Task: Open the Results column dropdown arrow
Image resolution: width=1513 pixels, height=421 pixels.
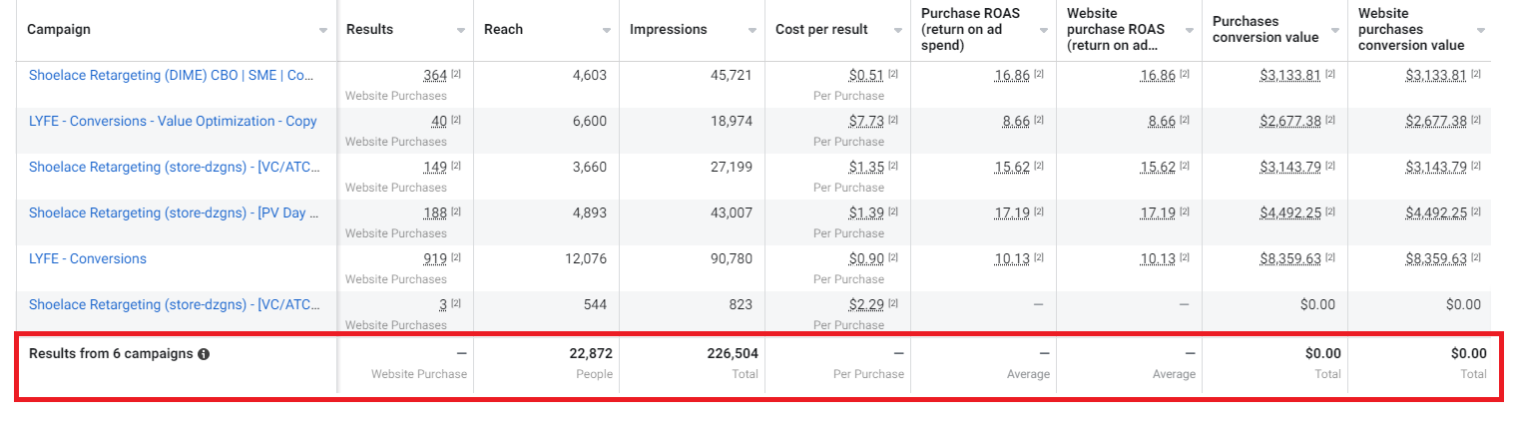Action: (460, 31)
